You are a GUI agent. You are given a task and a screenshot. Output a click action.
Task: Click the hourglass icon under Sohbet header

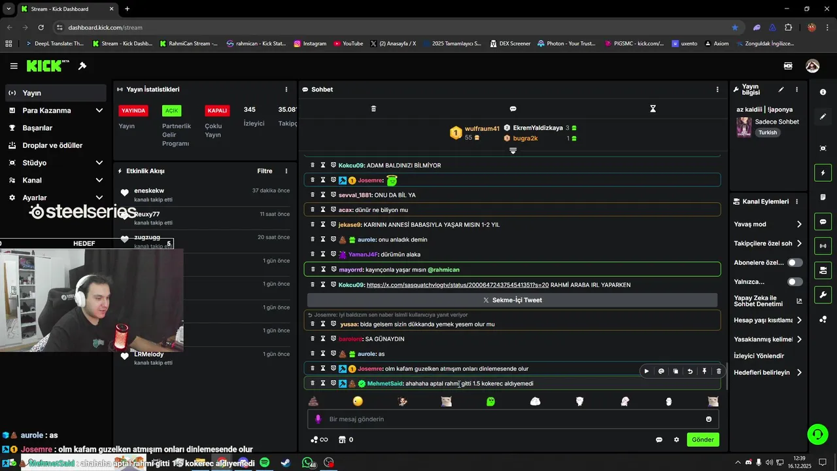click(653, 109)
